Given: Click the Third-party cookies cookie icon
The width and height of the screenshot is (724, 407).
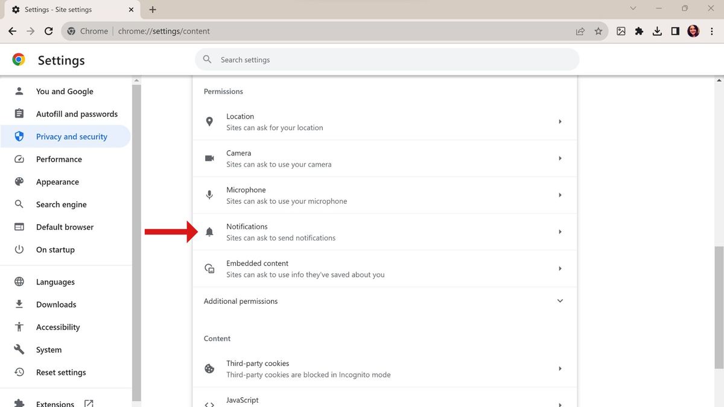Looking at the screenshot, I should click(x=209, y=368).
